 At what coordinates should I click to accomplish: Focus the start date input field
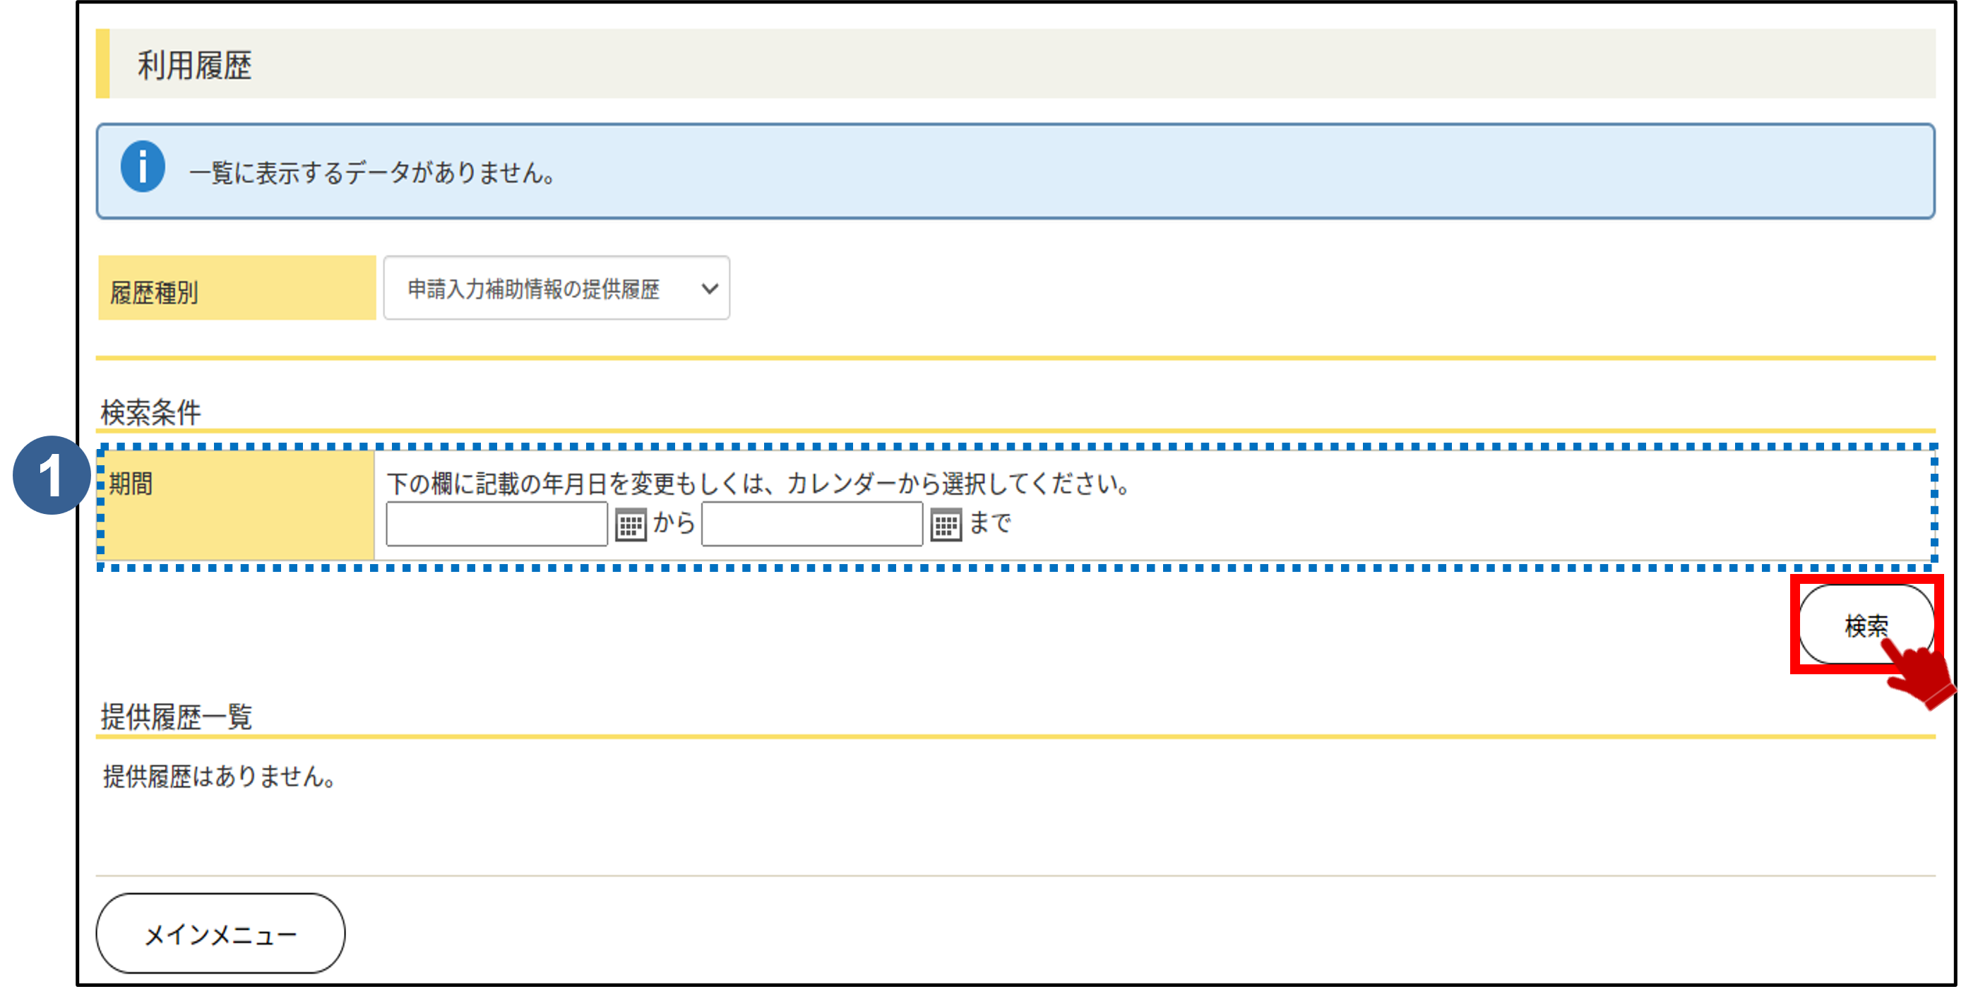[497, 524]
